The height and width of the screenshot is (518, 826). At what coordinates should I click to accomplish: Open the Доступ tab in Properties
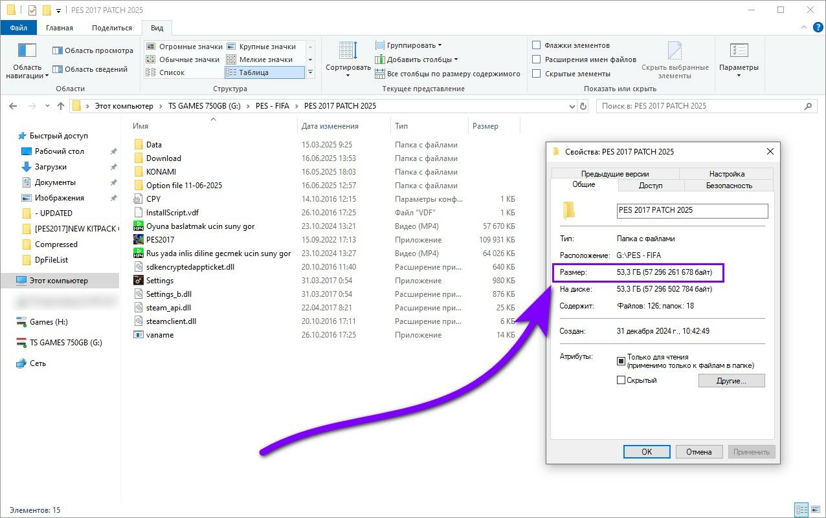651,186
